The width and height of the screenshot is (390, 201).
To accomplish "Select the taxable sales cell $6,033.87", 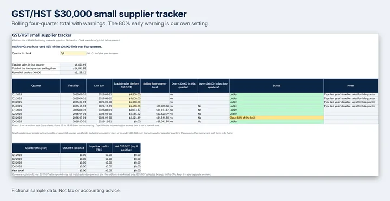I will pos(126,110).
